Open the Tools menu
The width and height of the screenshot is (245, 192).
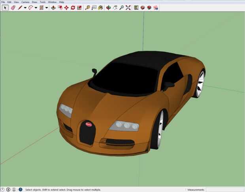43,2
